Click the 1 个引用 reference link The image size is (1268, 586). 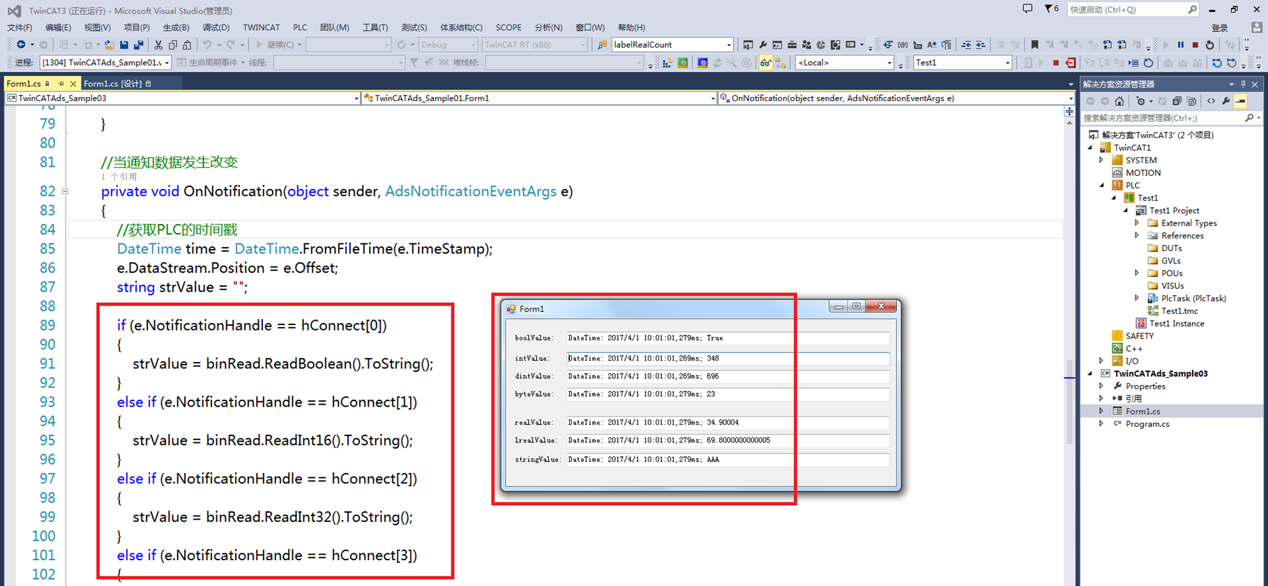119,177
